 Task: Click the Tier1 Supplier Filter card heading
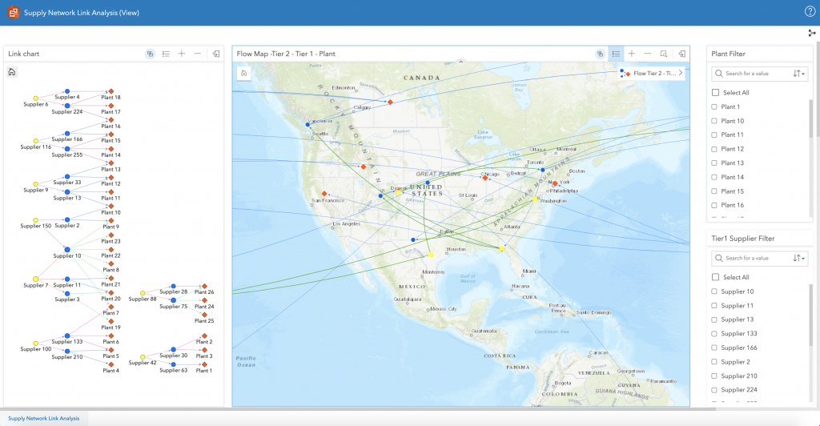tap(742, 239)
